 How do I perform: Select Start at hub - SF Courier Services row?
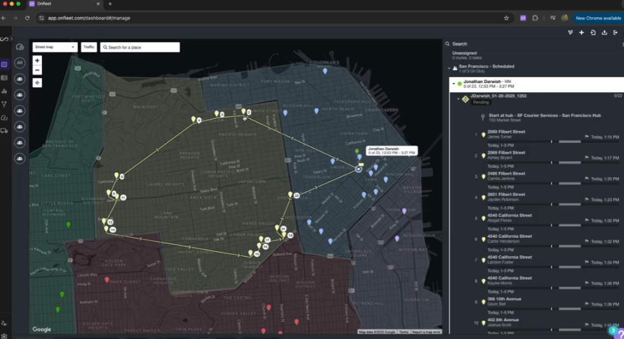point(544,118)
